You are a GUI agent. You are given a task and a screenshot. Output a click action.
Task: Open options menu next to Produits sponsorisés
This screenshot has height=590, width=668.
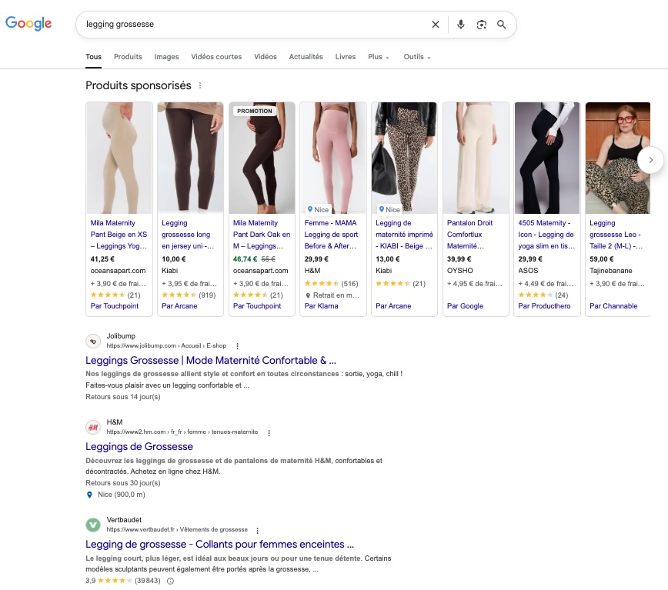[x=200, y=85]
